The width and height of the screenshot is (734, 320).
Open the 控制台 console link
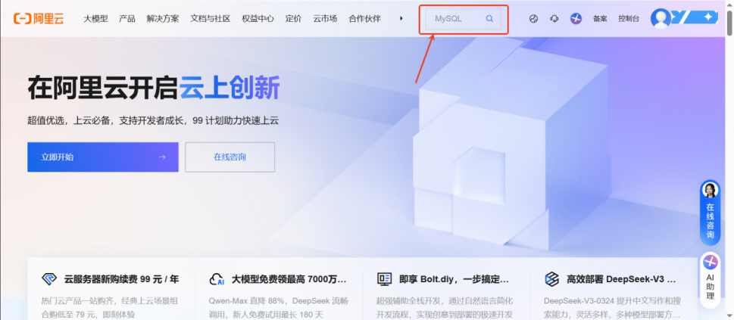pos(629,19)
